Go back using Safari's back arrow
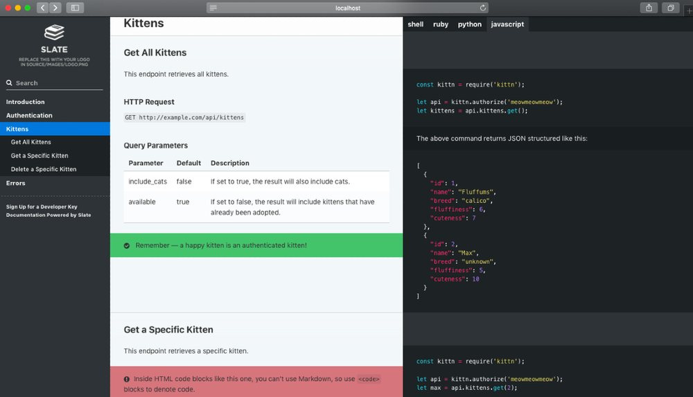 point(42,8)
